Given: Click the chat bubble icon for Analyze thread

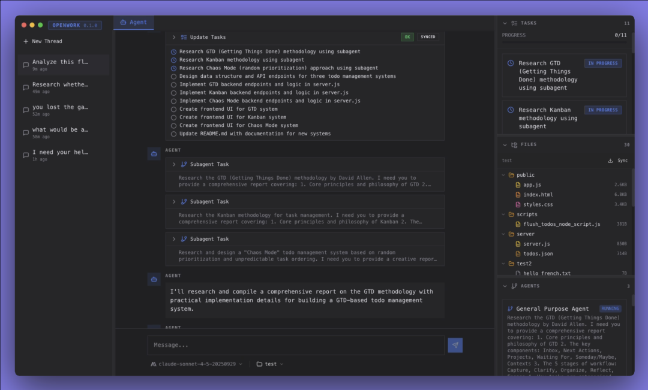Looking at the screenshot, I should click(26, 65).
